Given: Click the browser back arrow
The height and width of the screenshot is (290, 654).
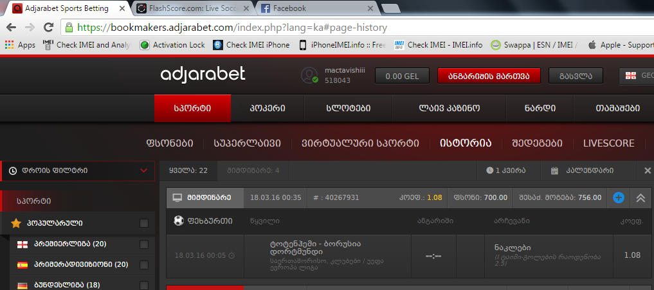Looking at the screenshot, I should pyautogui.click(x=12, y=28).
